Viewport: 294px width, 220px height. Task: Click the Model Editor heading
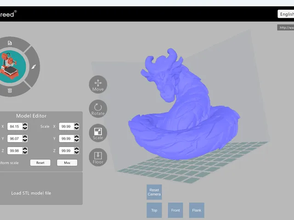(31, 116)
